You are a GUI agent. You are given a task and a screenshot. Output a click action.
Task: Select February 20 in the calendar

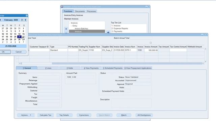coord(15,37)
